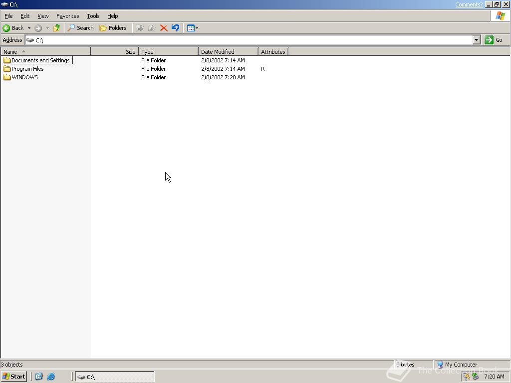Click the Comments? link in title bar
The width and height of the screenshot is (511, 383).
469,4
